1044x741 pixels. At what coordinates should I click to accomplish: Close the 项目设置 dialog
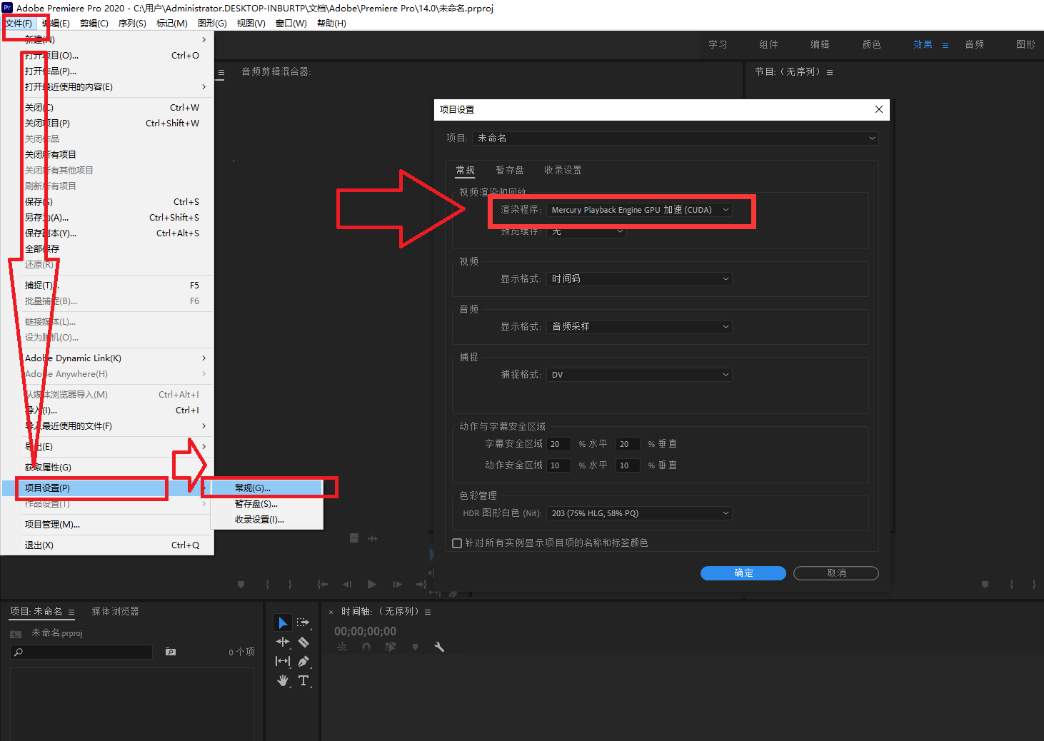[879, 109]
